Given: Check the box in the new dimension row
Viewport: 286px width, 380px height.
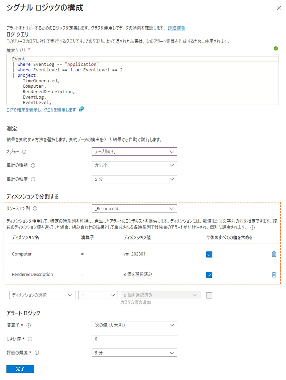Looking at the screenshot, I should pyautogui.click(x=209, y=295).
